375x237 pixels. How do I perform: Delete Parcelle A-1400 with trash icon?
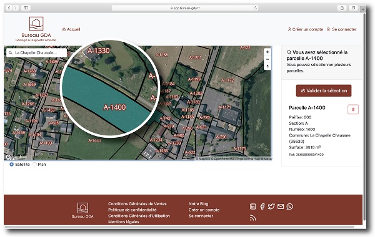point(352,110)
